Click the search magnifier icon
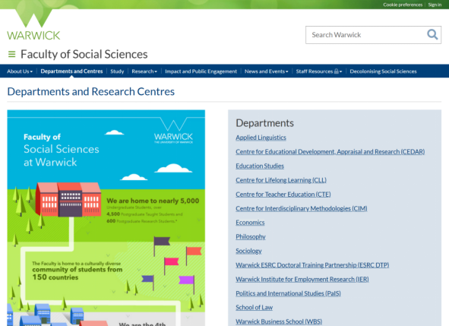This screenshot has height=326, width=449. point(432,35)
